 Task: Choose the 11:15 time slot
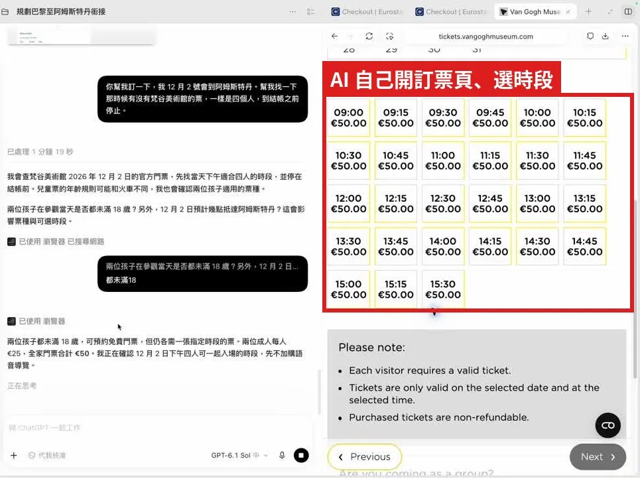point(490,161)
